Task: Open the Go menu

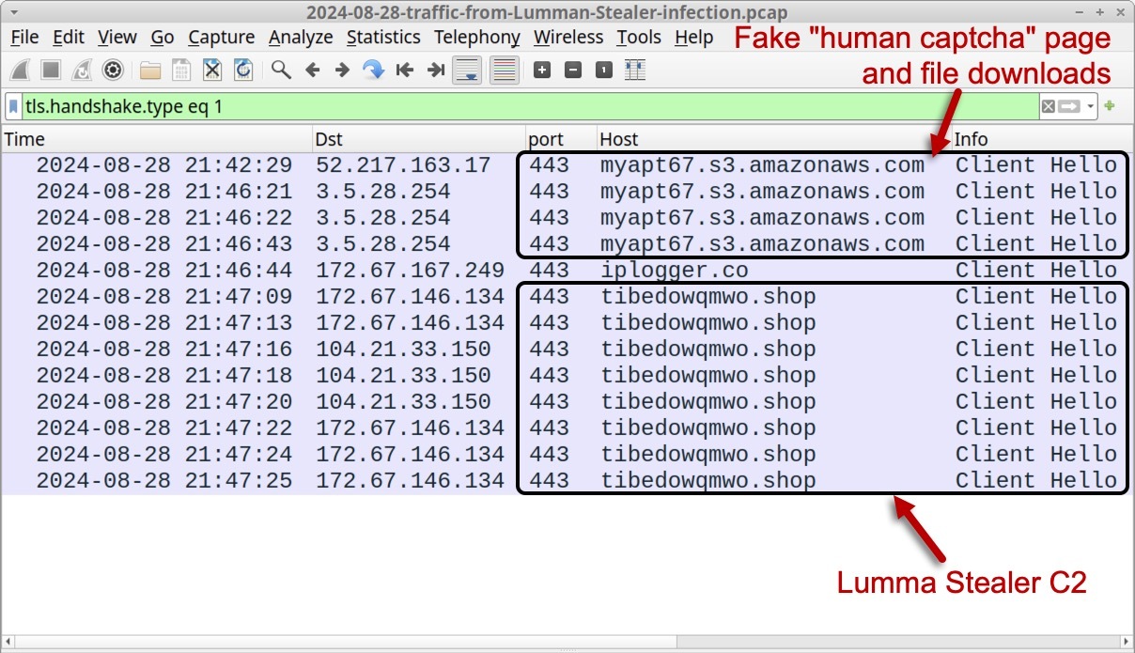Action: tap(163, 38)
